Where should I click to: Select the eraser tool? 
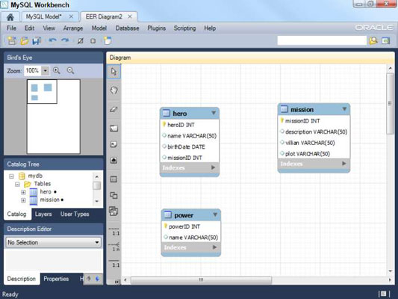pos(114,109)
